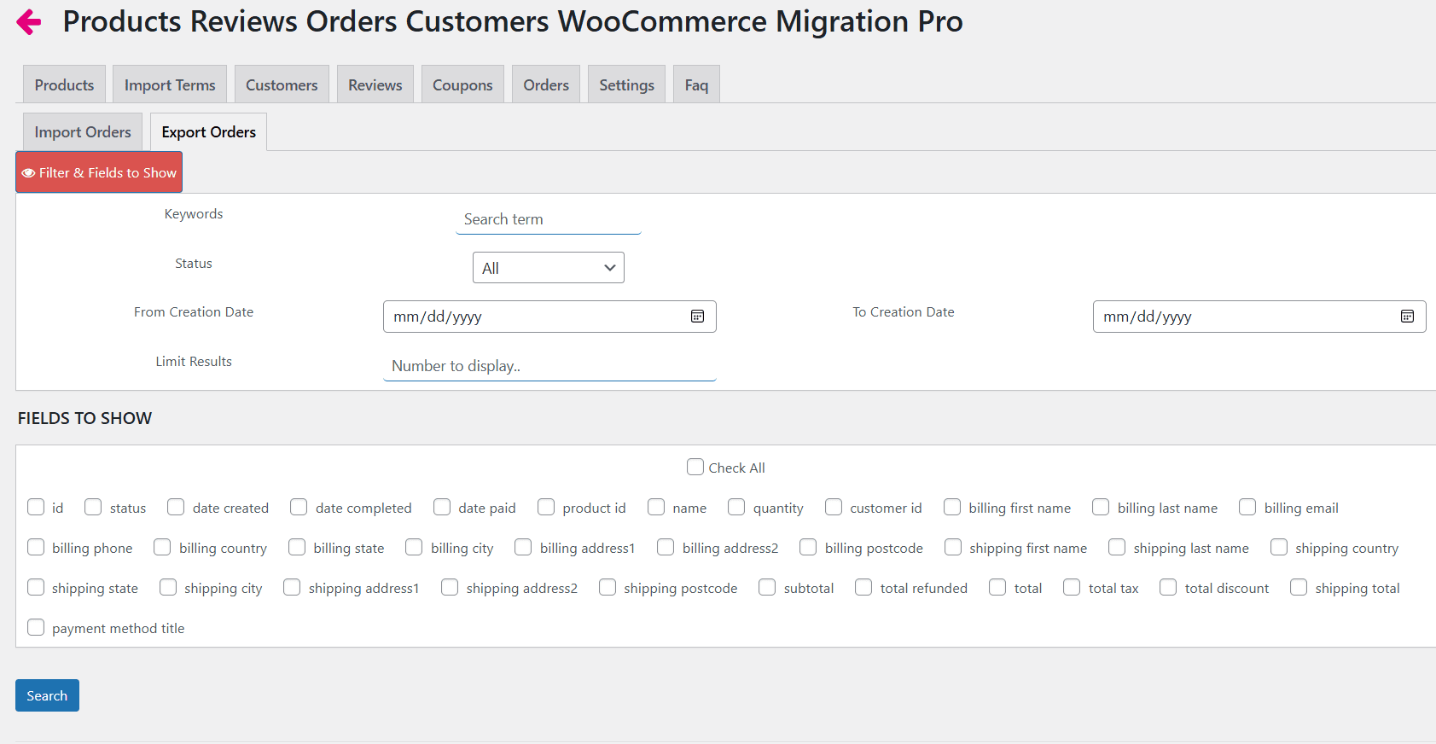The height and width of the screenshot is (744, 1436).
Task: Go to the Customers tab
Action: (282, 84)
